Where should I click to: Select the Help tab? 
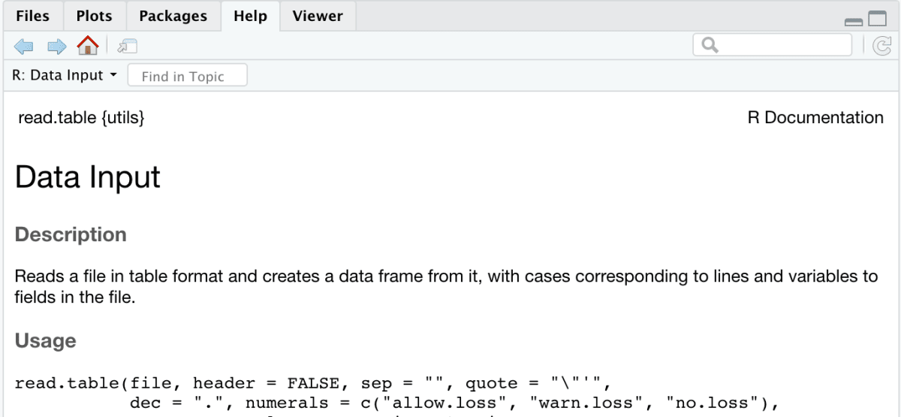pyautogui.click(x=250, y=16)
